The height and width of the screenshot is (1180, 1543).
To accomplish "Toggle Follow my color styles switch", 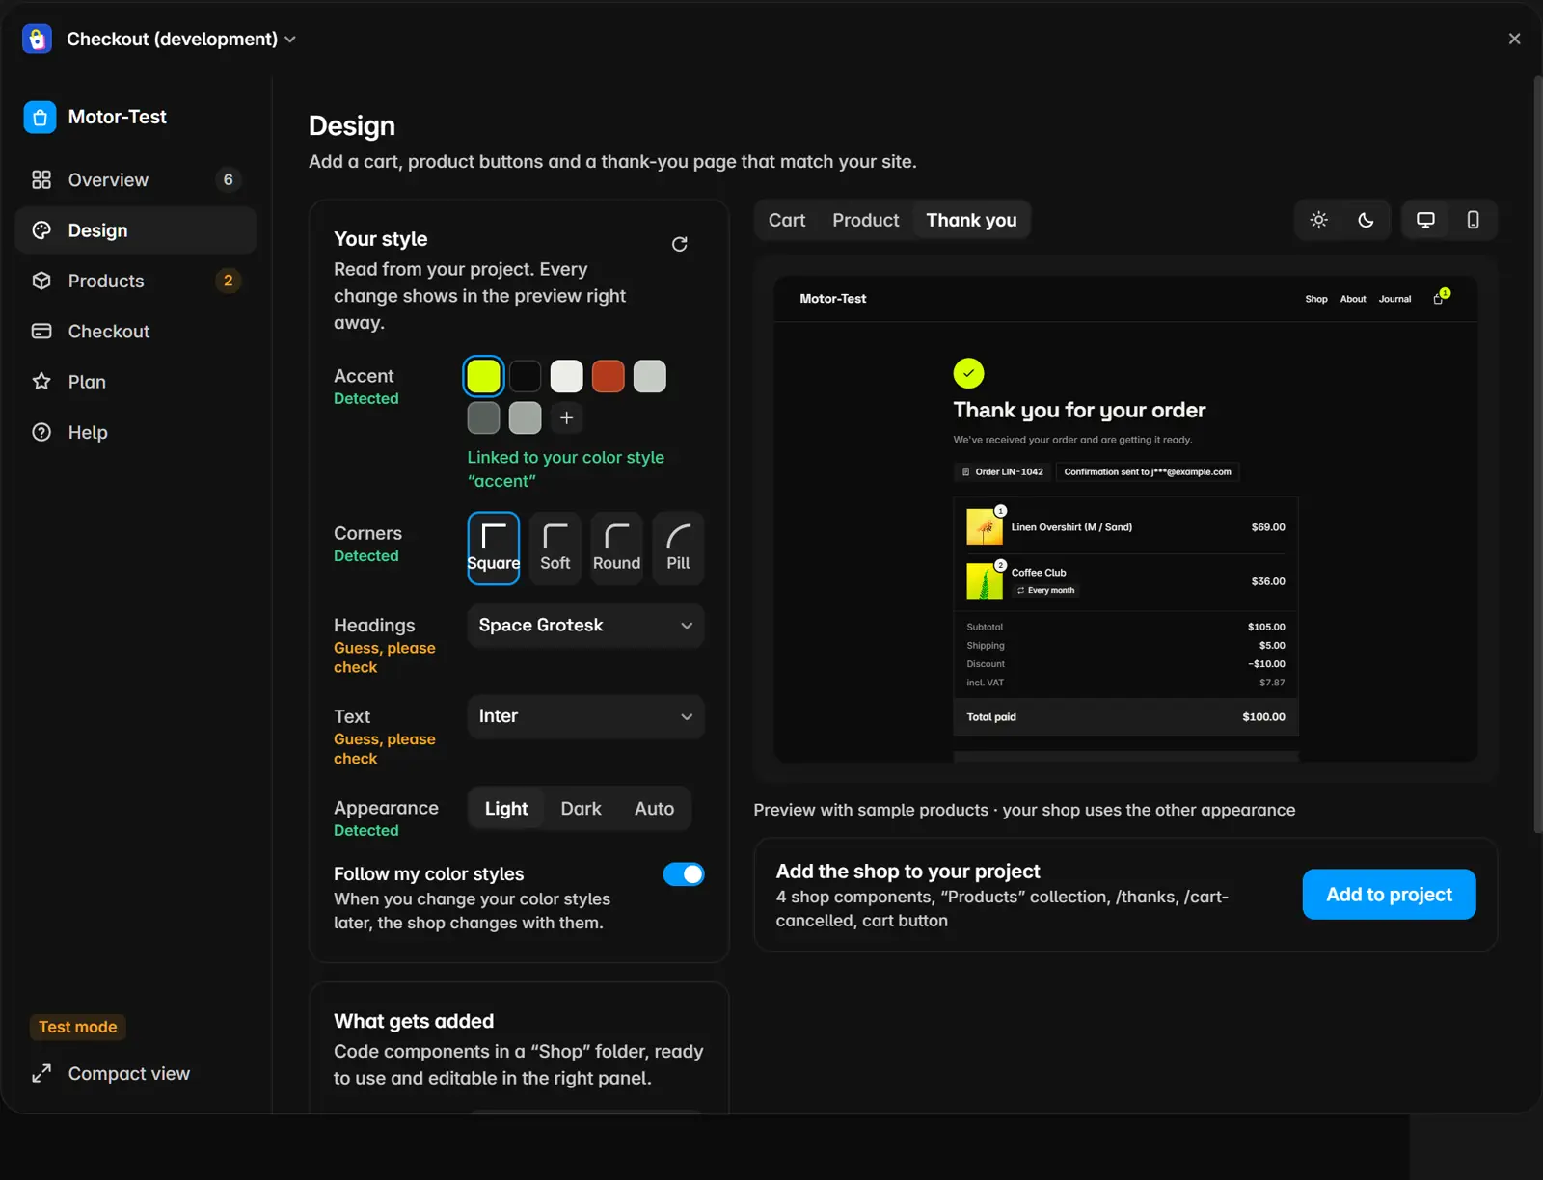I will (x=684, y=874).
